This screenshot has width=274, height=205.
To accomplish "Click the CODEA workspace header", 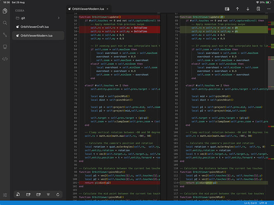I will pos(20,11).
